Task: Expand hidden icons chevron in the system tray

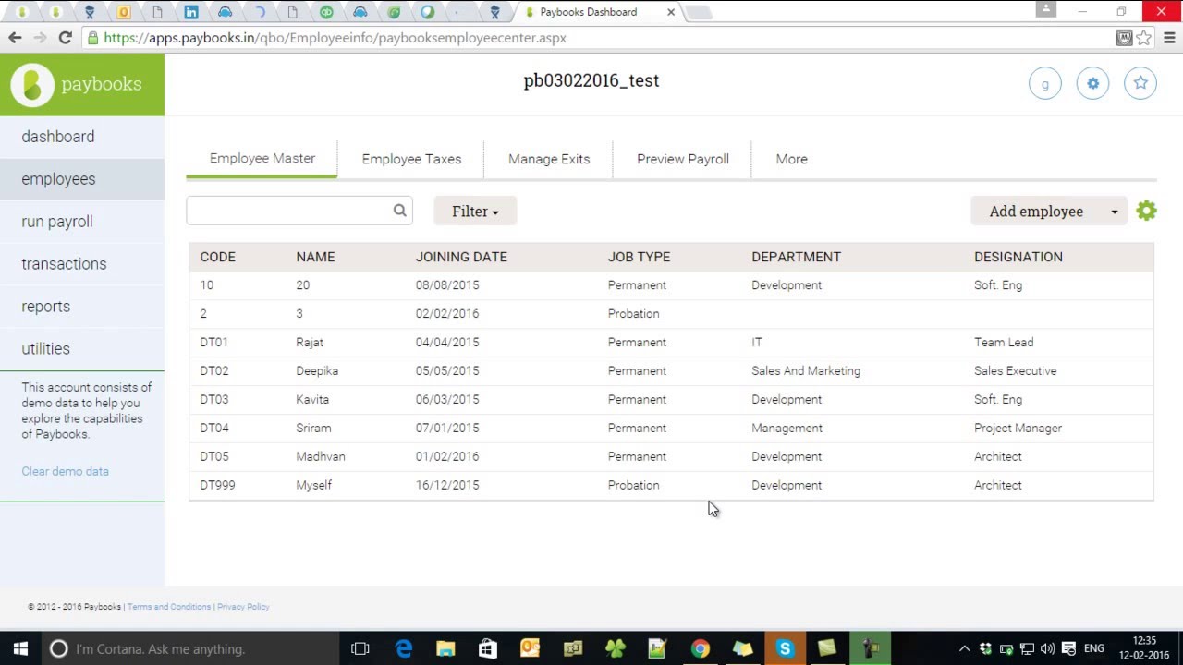Action: point(964,648)
